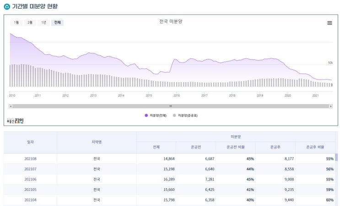The width and height of the screenshot is (340, 206).
Task: Select the 전체 range button
Action: [57, 22]
